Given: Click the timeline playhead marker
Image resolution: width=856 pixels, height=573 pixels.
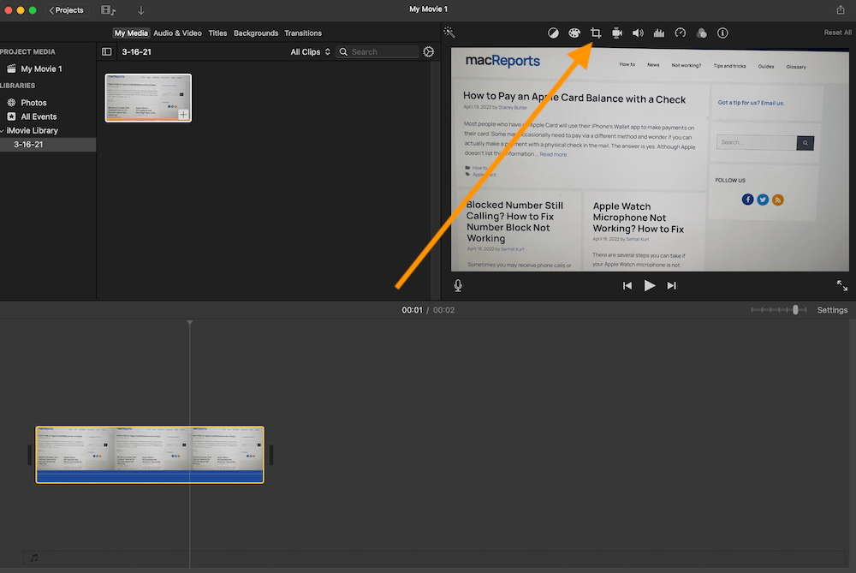Looking at the screenshot, I should coord(190,323).
